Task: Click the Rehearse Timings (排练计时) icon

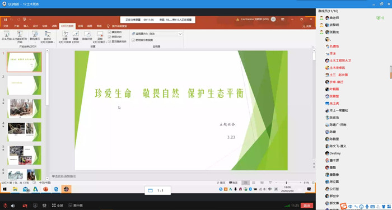Action: pyautogui.click(x=87, y=36)
